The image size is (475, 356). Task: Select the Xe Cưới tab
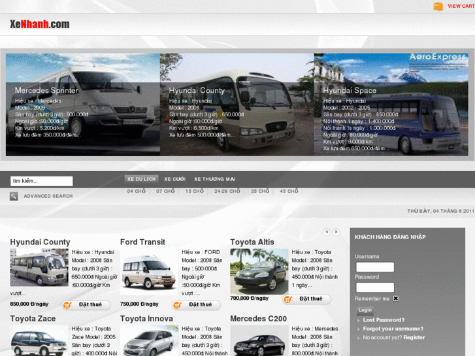click(175, 179)
